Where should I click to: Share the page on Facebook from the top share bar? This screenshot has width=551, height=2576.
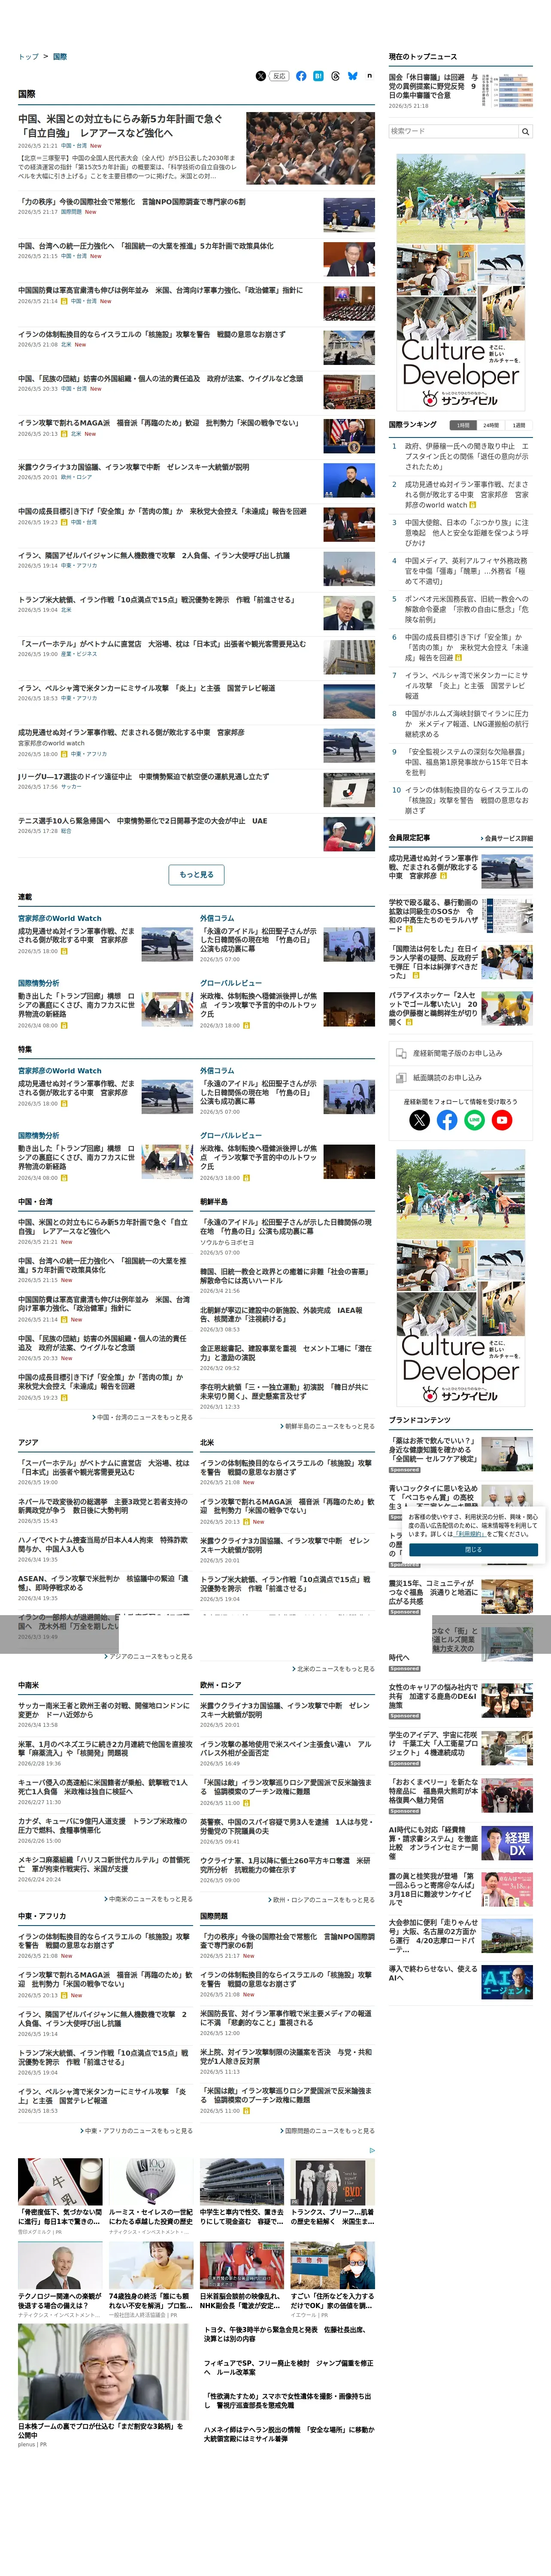301,76
